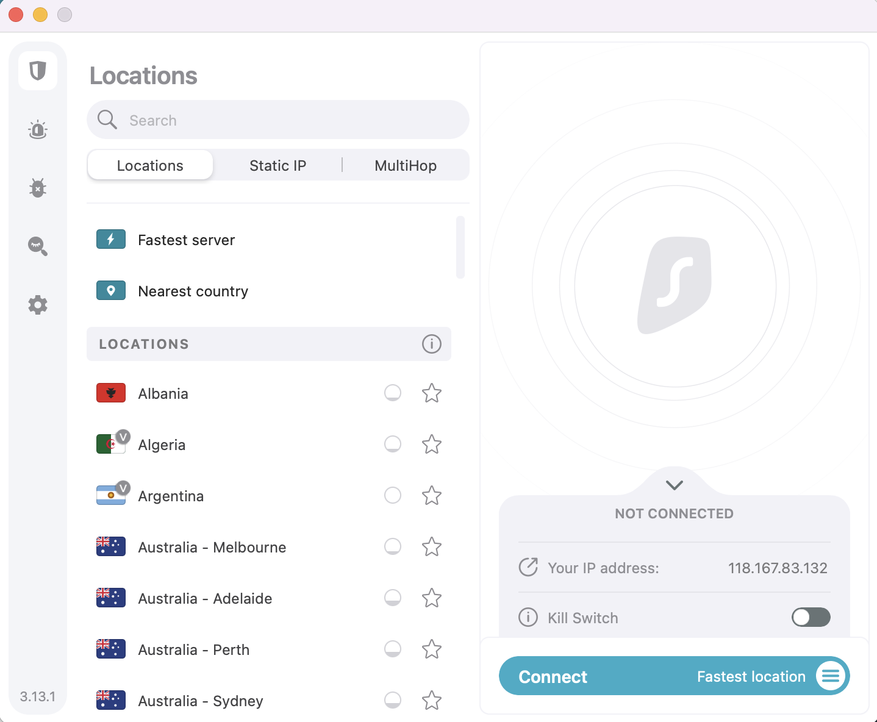Click the Connect button
Viewport: 877px width, 722px height.
coord(675,676)
